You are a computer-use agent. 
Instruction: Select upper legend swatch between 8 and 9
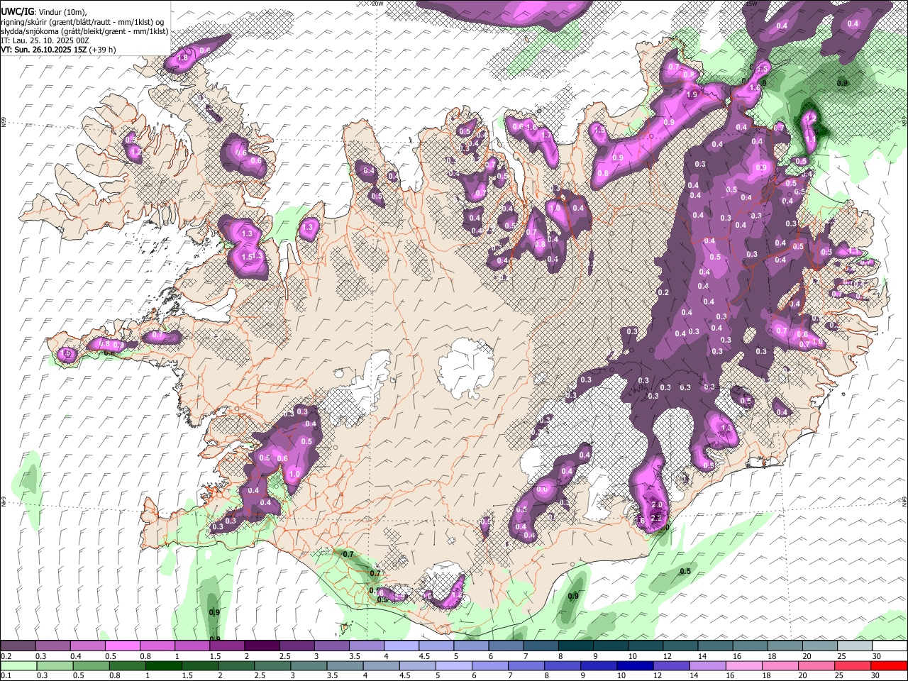[575, 646]
